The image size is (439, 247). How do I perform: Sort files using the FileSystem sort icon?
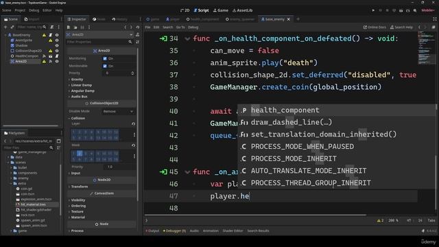tap(58, 148)
